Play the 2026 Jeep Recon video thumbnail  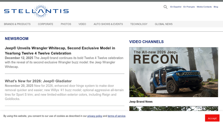pyautogui.click(x=173, y=72)
